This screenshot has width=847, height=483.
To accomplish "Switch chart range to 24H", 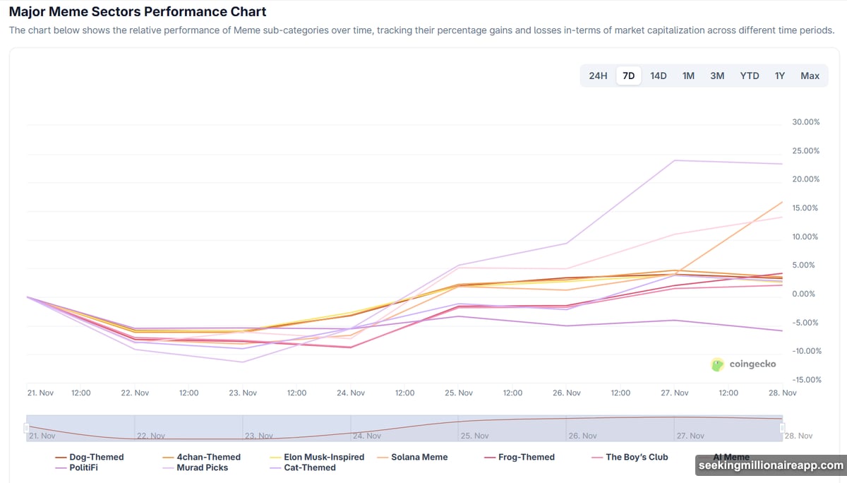I will click(598, 76).
